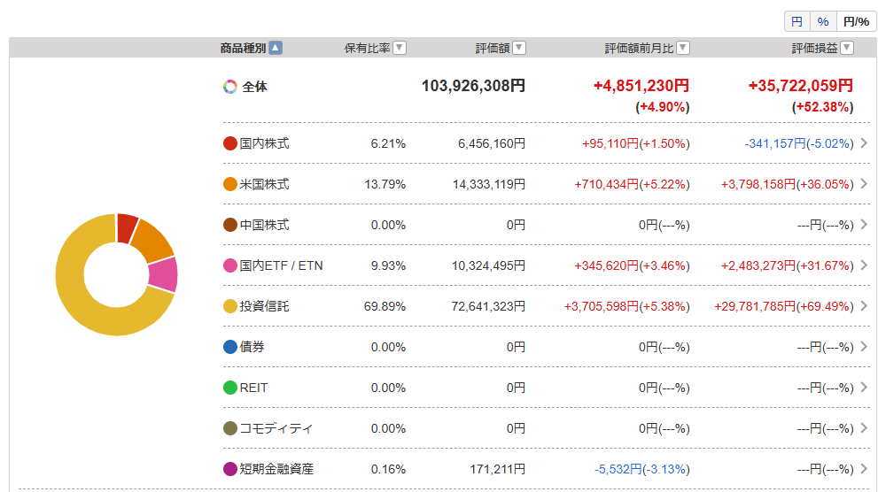878x492 pixels.
Task: Click the pink 国内ETF / ETN dot
Action: pyautogui.click(x=230, y=265)
